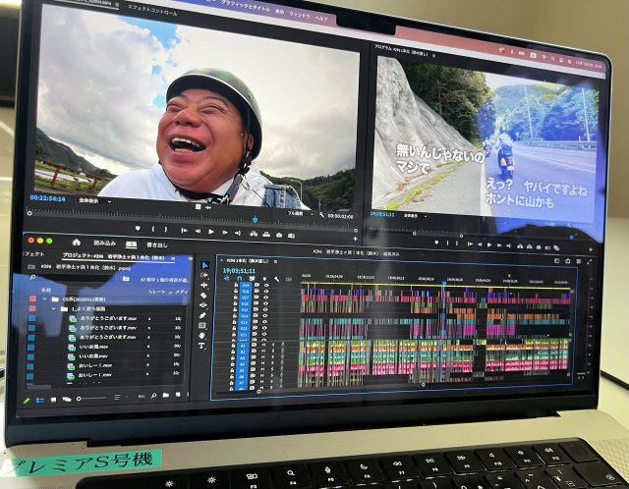Add a marker in the timeline header

pos(264,279)
